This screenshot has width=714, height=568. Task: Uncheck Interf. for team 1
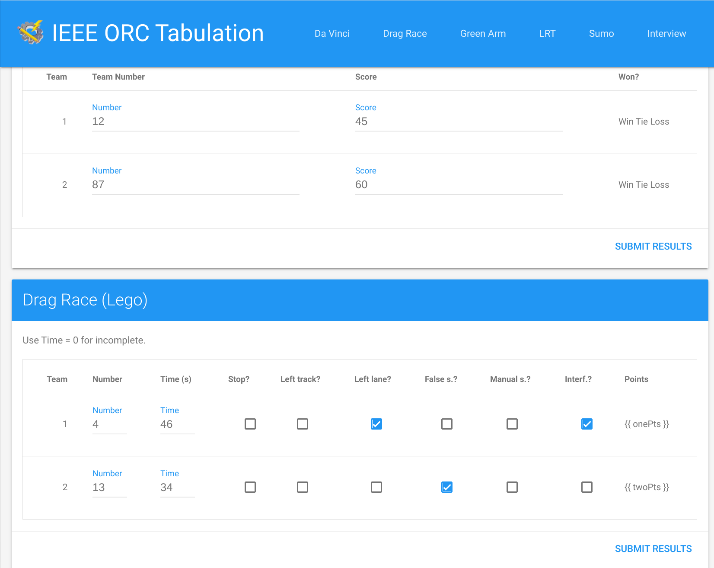click(x=586, y=424)
